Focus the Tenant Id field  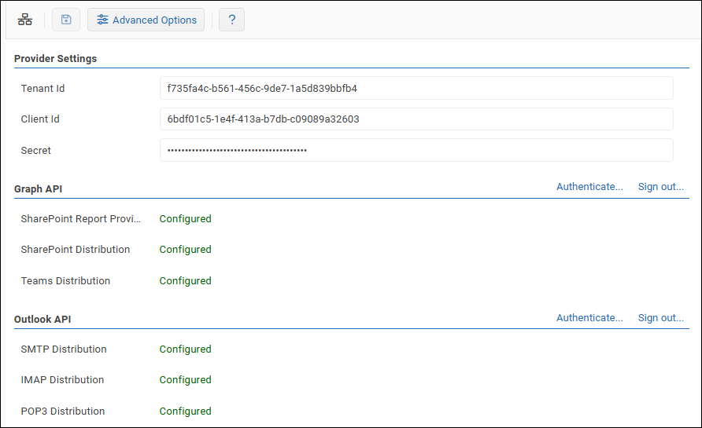[x=416, y=88]
